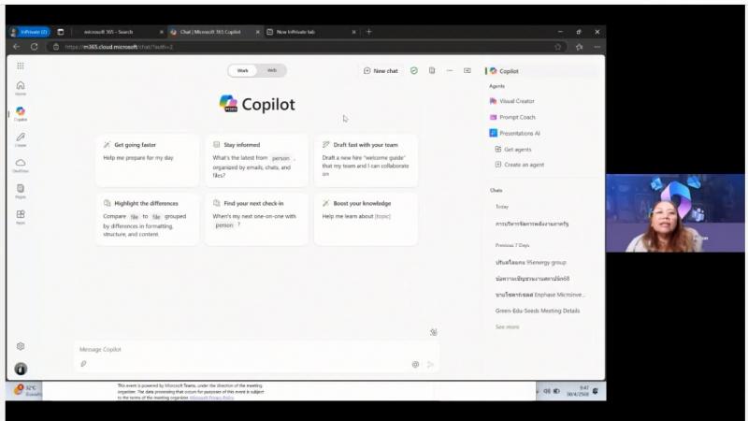Open prompt gallery icon above message box
This screenshot has height=421, width=748.
pyautogui.click(x=433, y=332)
